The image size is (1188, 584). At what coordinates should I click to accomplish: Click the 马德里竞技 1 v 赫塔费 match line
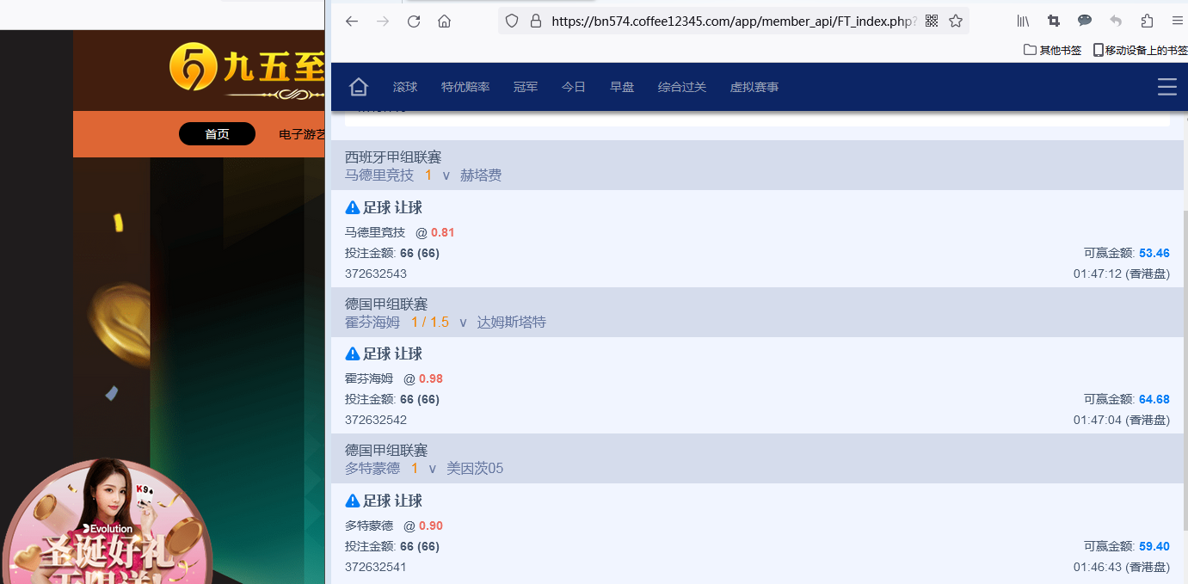pos(423,175)
